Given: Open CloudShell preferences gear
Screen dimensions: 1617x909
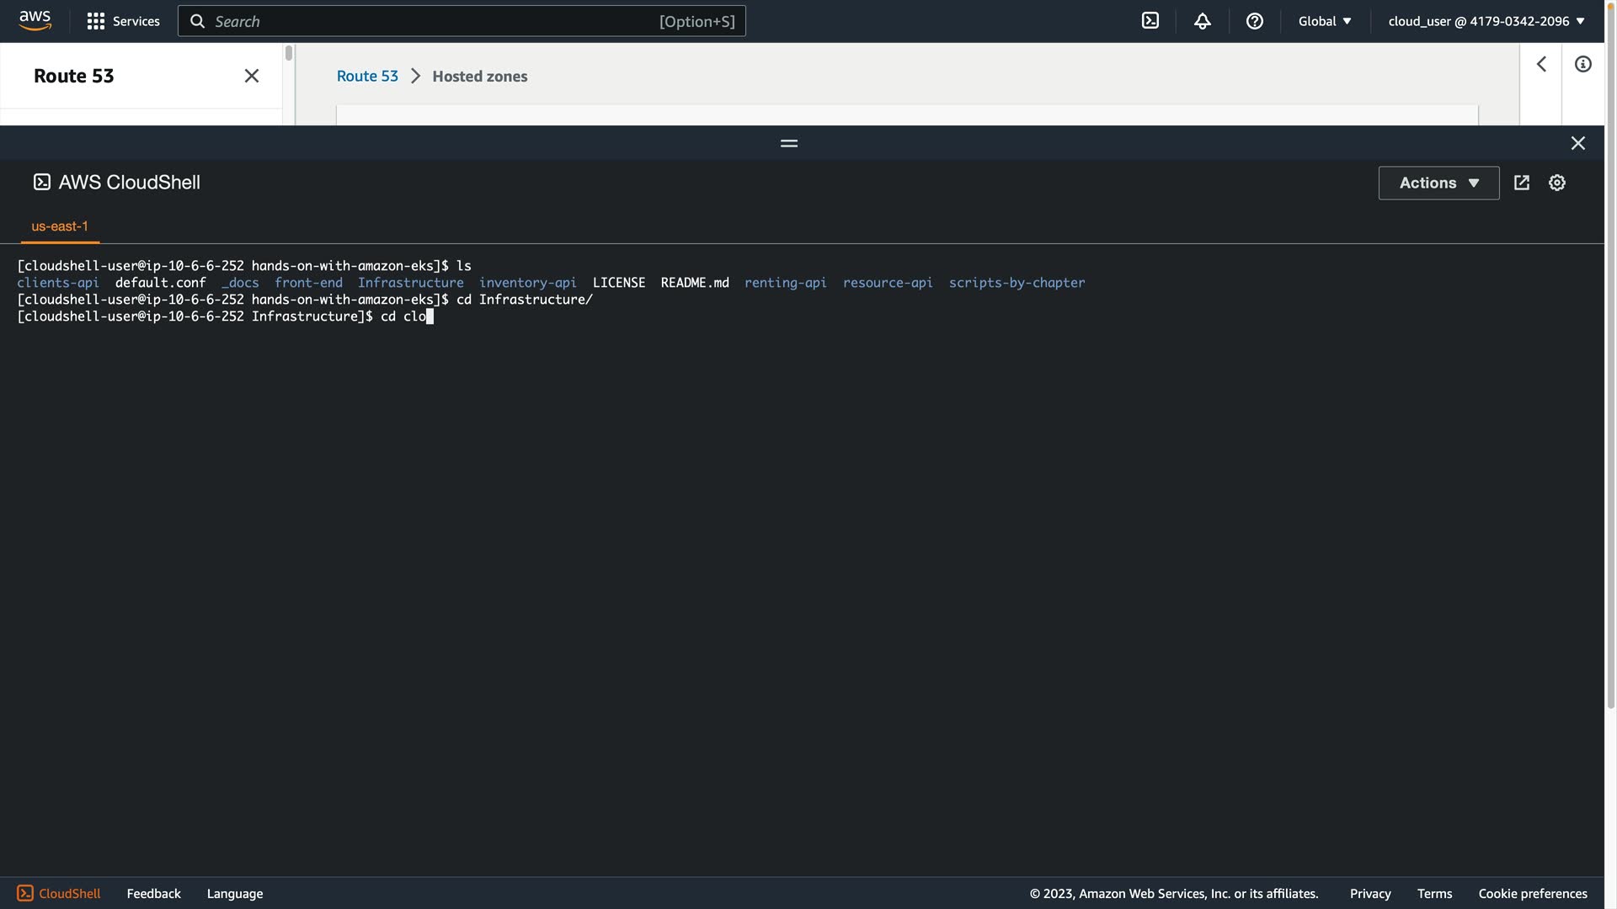Looking at the screenshot, I should (1556, 183).
